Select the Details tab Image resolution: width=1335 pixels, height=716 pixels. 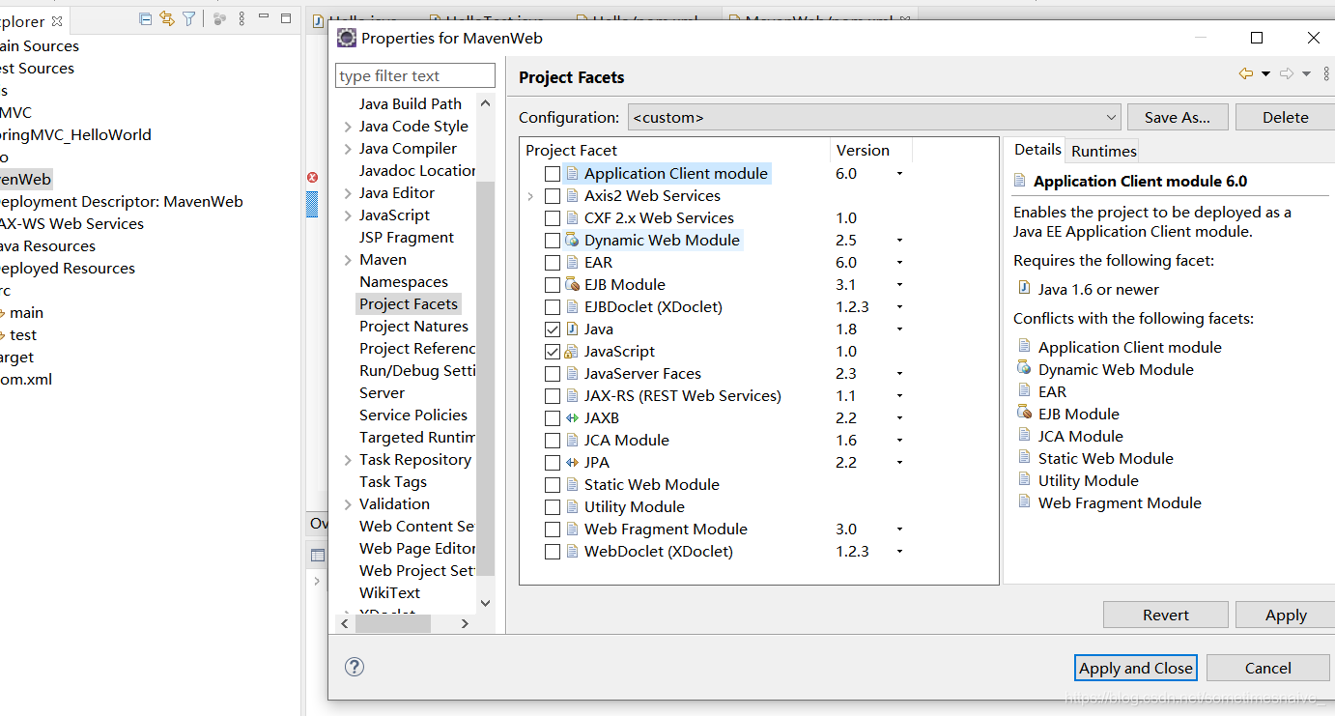(x=1037, y=149)
